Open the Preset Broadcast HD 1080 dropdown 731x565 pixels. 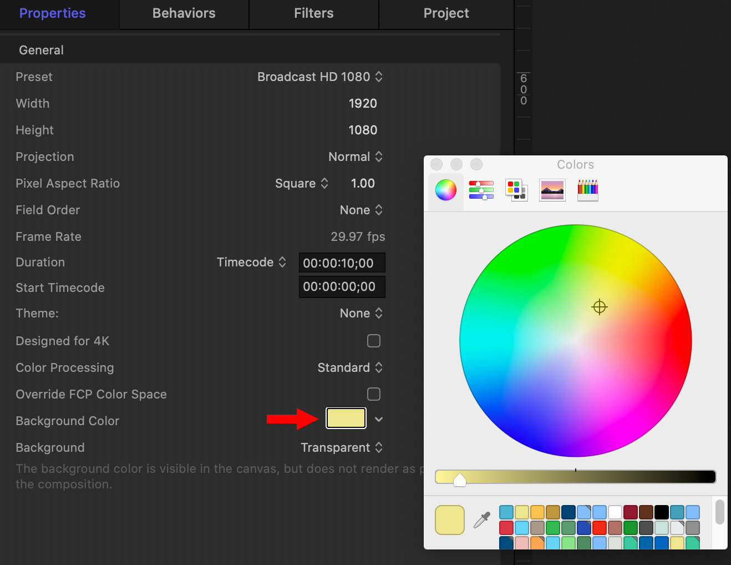(x=320, y=77)
